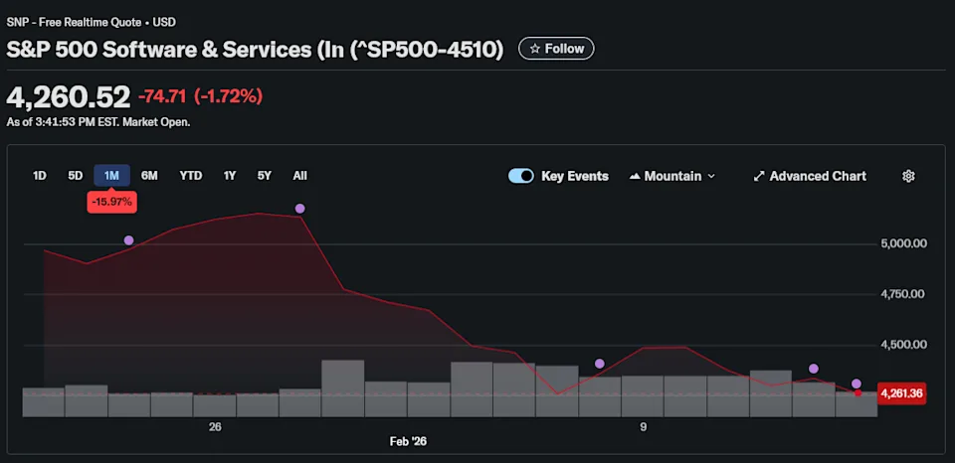The height and width of the screenshot is (463, 955).
Task: Switch to the 6M range
Action: click(149, 176)
